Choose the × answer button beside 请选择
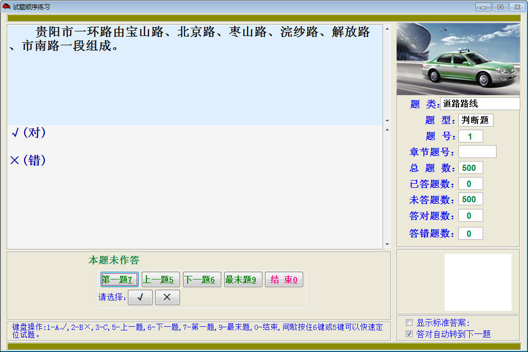 click(168, 297)
